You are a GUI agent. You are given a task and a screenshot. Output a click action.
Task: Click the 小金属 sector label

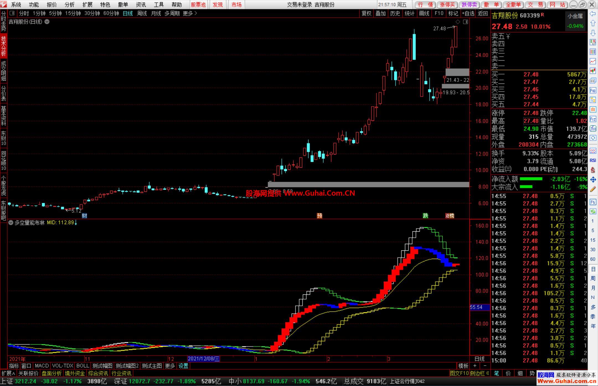click(575, 16)
